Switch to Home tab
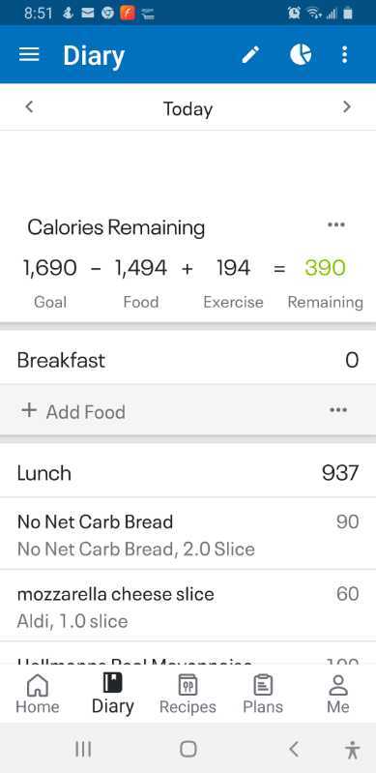The width and height of the screenshot is (376, 773). pos(38,694)
